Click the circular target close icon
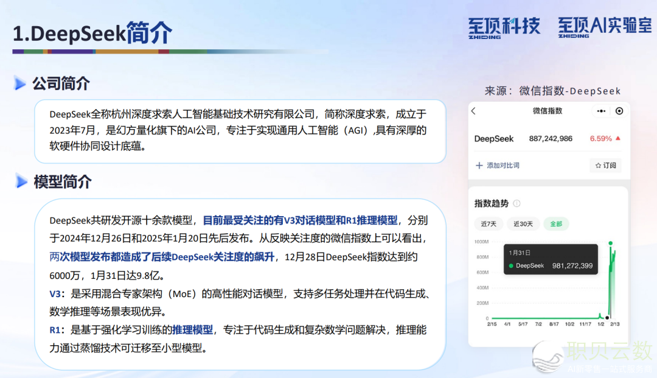 [x=619, y=111]
